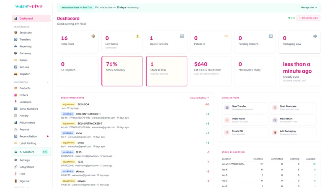Collapse the sidebar with round toggle
Image resolution: width=335 pixels, height=188 pixels.
click(52, 18)
